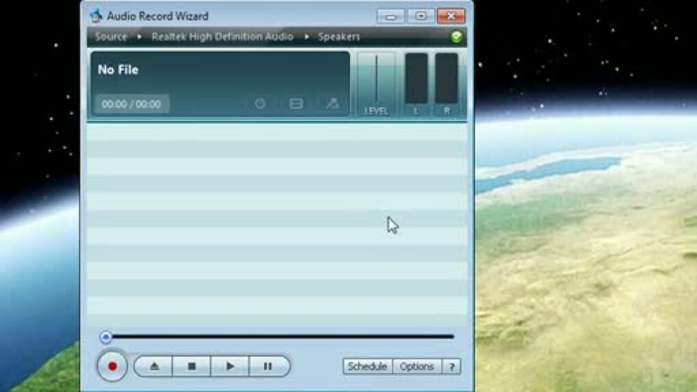The width and height of the screenshot is (697, 392).
Task: Open the Options dialog
Action: [x=417, y=367]
